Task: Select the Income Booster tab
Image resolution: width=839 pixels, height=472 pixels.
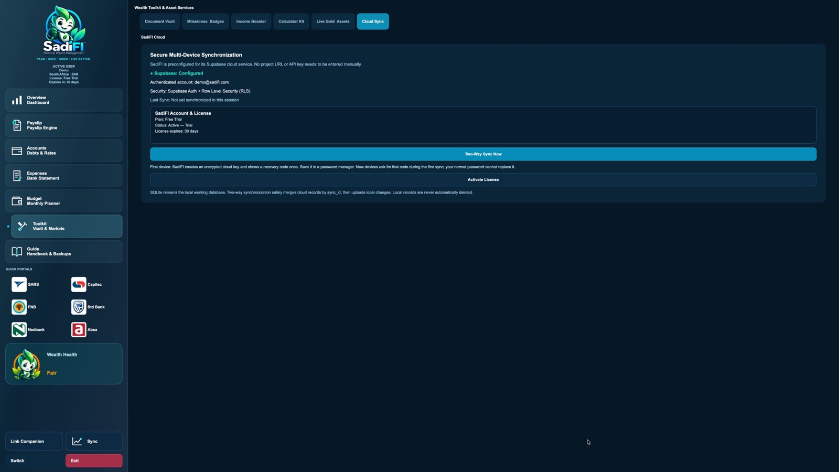Action: [x=251, y=22]
